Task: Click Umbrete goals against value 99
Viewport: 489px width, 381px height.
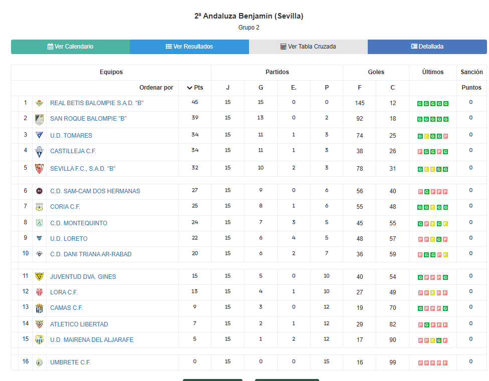Action: coord(393,362)
